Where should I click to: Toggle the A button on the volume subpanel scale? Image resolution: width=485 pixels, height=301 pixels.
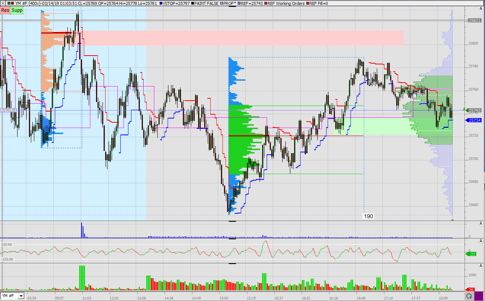480,224
